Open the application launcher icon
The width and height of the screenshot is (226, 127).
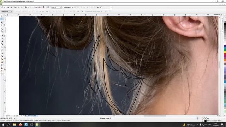(43, 7)
